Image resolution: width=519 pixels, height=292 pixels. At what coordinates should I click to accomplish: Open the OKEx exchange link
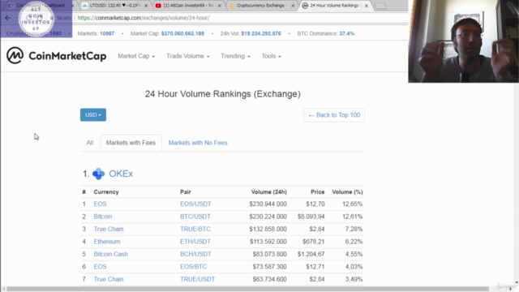(x=121, y=174)
